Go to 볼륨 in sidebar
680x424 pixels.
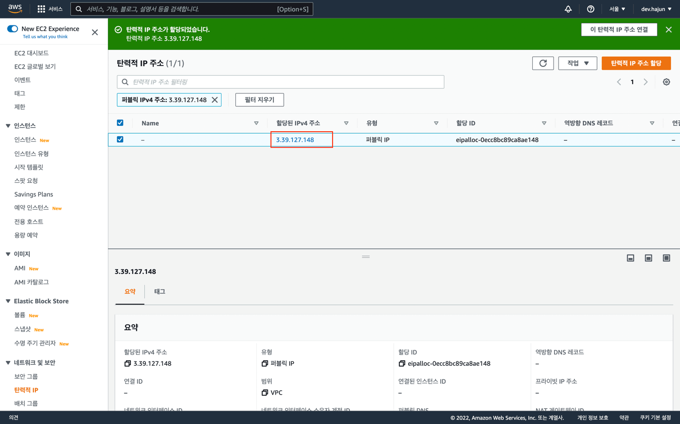point(20,315)
